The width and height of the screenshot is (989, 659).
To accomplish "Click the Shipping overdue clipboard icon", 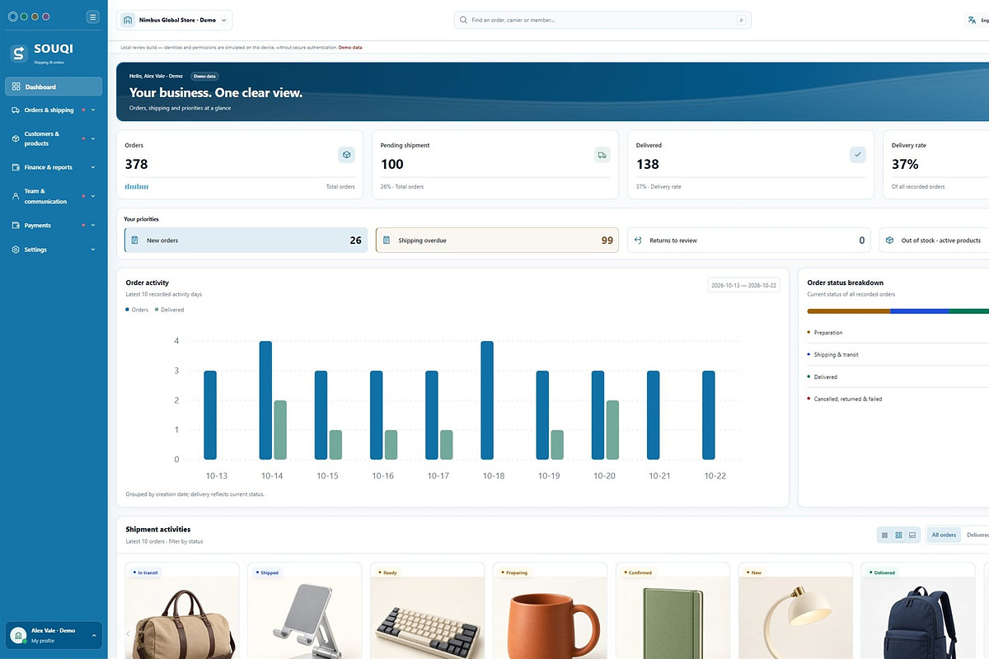I will pyautogui.click(x=387, y=241).
